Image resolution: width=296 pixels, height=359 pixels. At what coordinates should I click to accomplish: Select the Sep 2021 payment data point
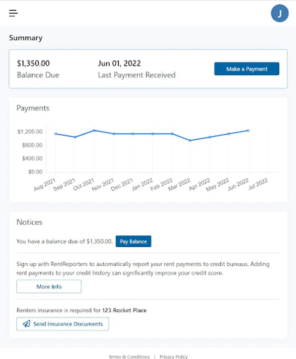tap(75, 137)
